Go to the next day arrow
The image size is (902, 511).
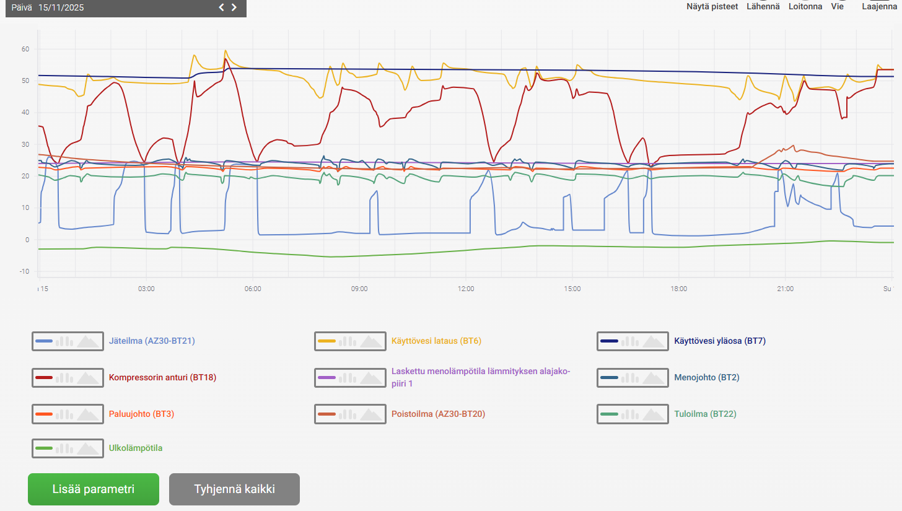tap(234, 7)
